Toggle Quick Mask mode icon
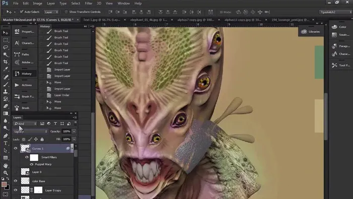Image resolution: width=353 pixels, height=199 pixels. click(6, 194)
